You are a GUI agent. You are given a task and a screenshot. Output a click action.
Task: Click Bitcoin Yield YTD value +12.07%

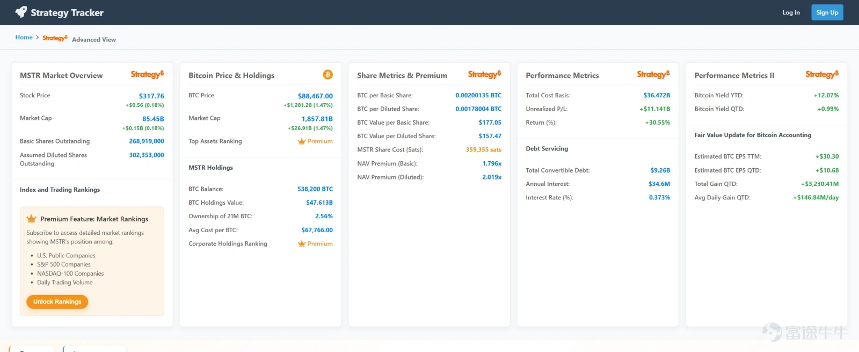click(826, 95)
